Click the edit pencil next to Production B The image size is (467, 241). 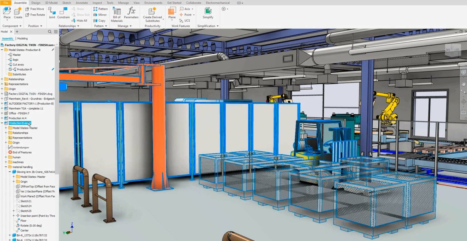53,69
